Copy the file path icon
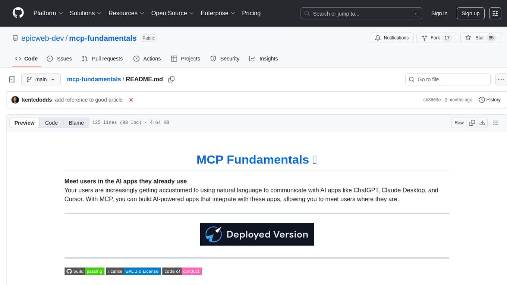Viewport: 507px width, 285px height. (171, 79)
